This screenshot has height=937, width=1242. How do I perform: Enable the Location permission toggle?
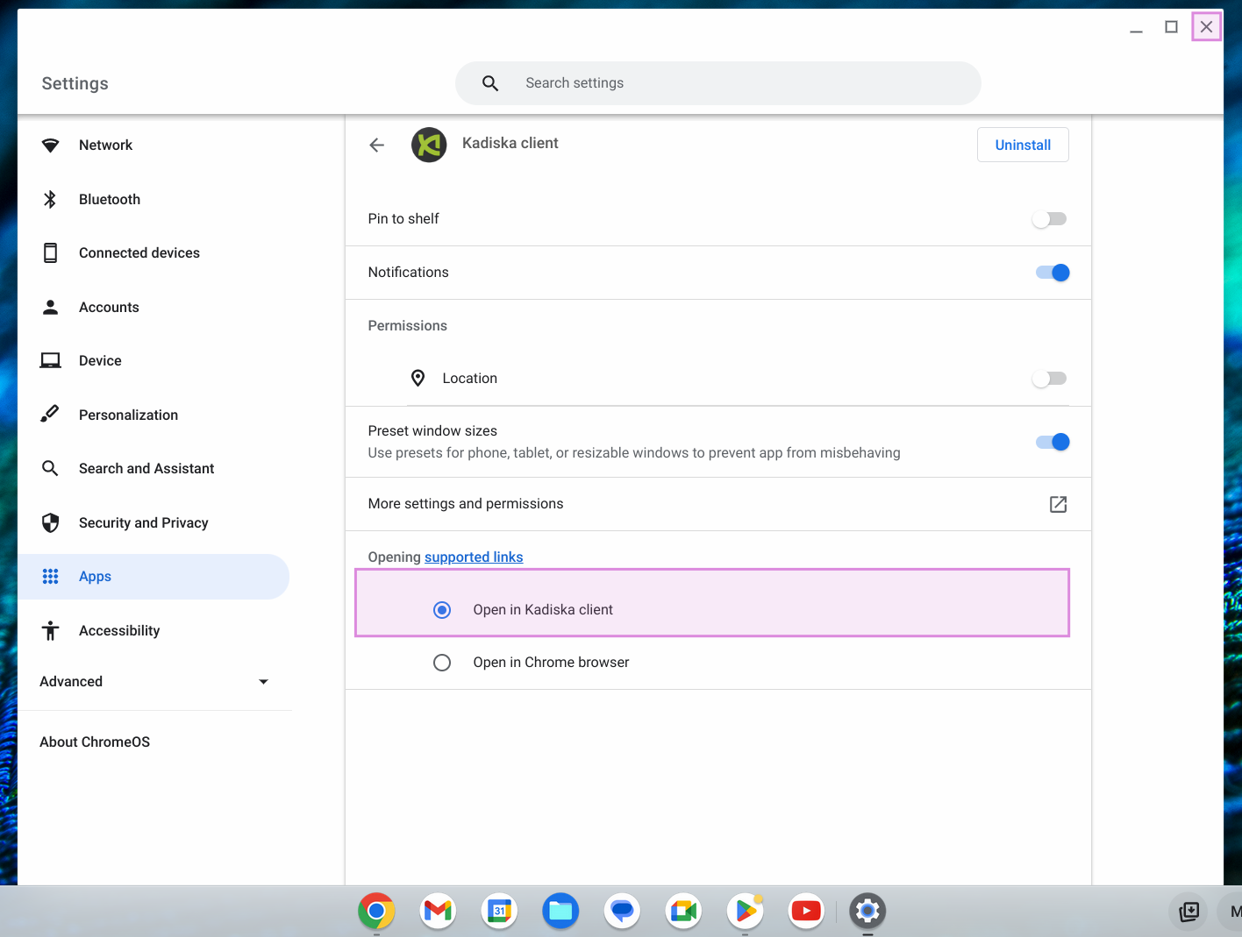coord(1050,379)
